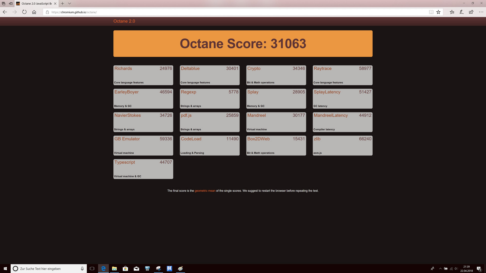Expand hidden system tray icons
486x273 pixels.
pos(440,268)
